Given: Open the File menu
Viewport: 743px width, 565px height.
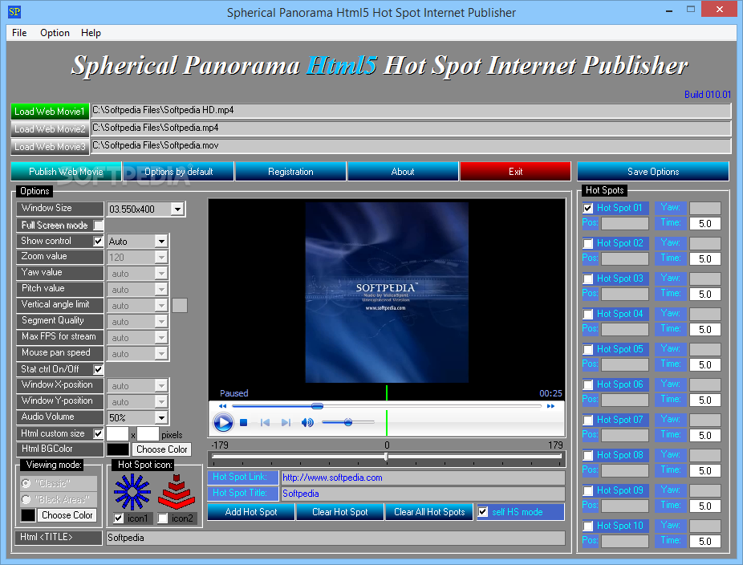Looking at the screenshot, I should 19,33.
